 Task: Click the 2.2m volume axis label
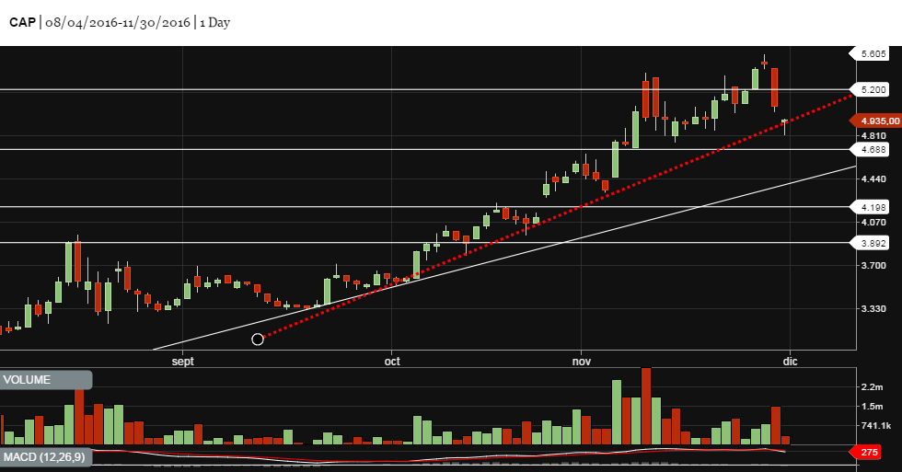(x=872, y=387)
